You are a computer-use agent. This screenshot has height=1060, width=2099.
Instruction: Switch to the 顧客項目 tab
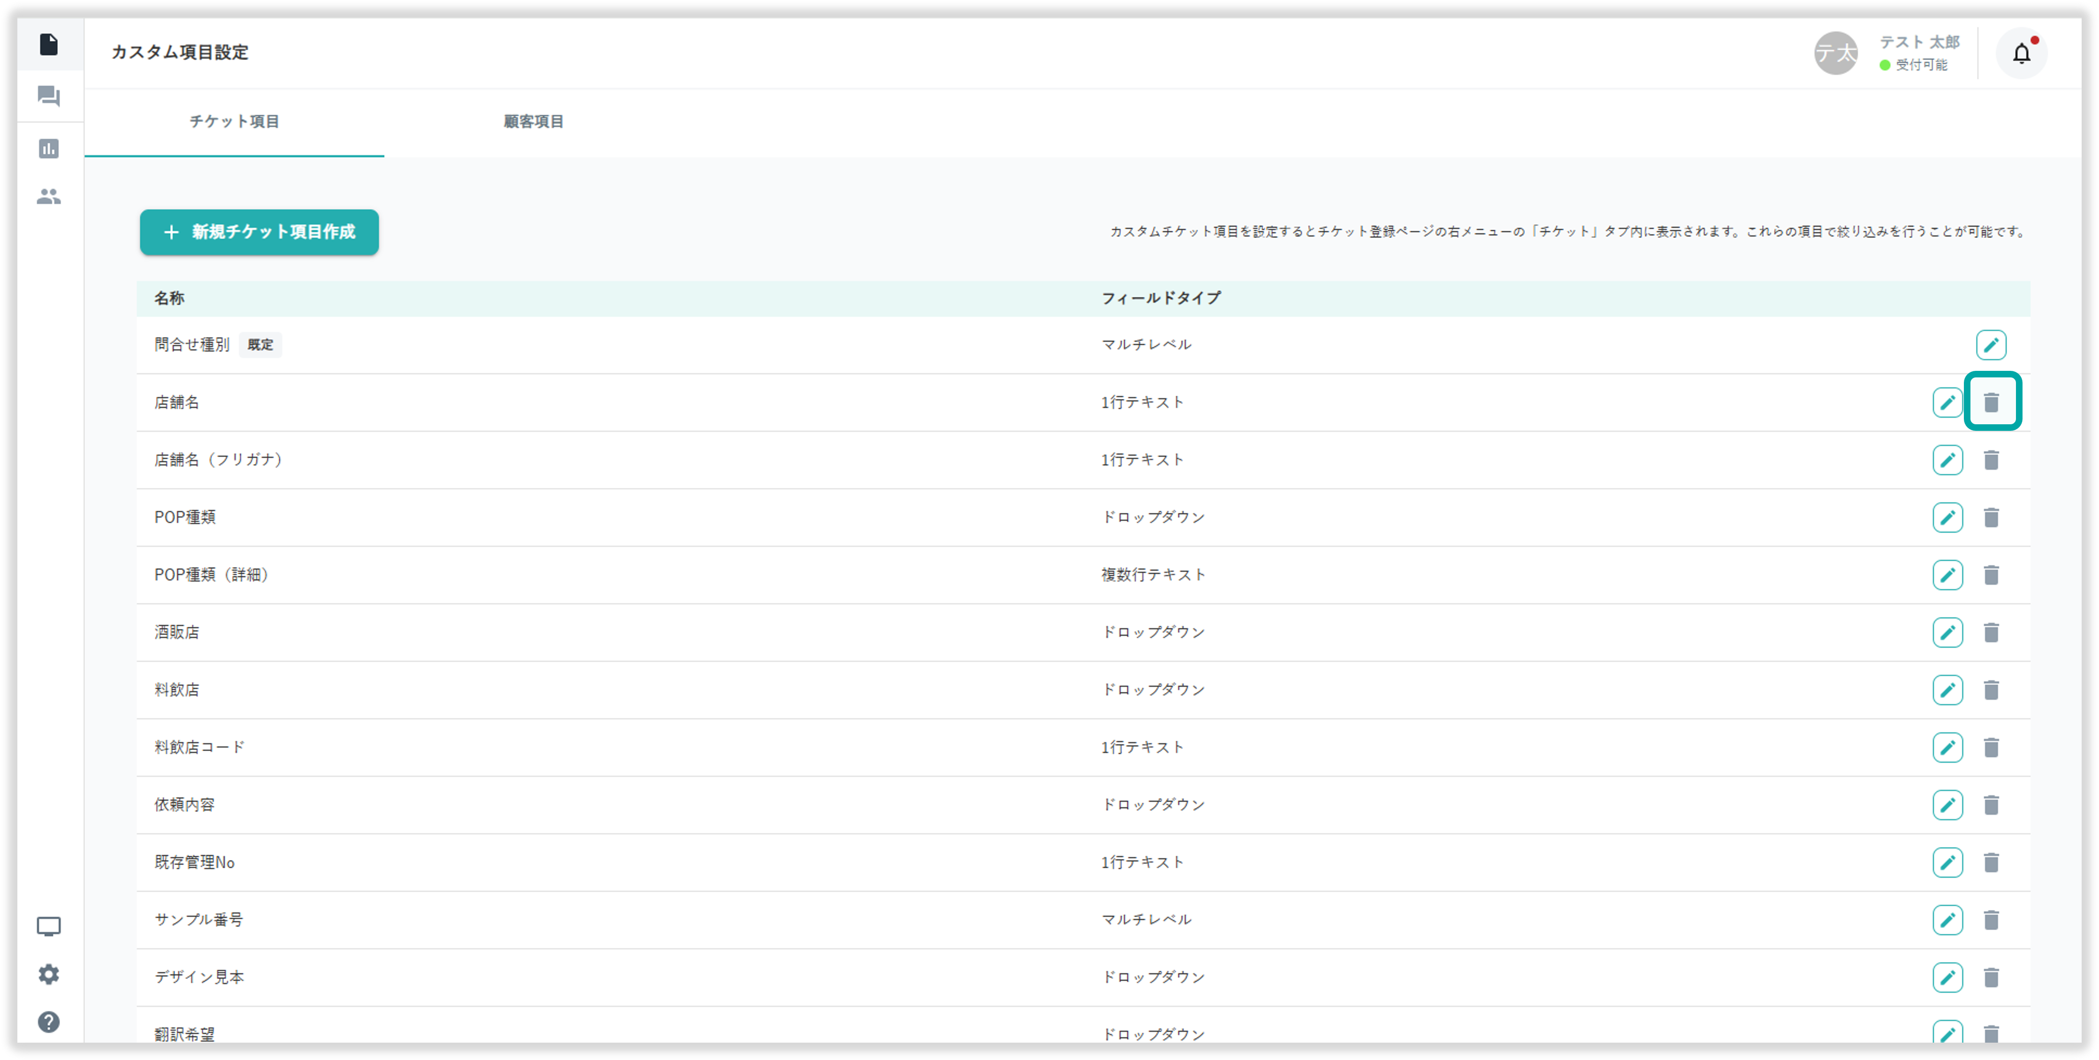pyautogui.click(x=533, y=121)
